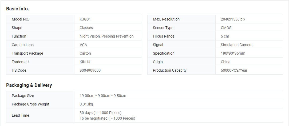Click the KINJU trademark value
289x126 pixels.
pyautogui.click(x=85, y=62)
